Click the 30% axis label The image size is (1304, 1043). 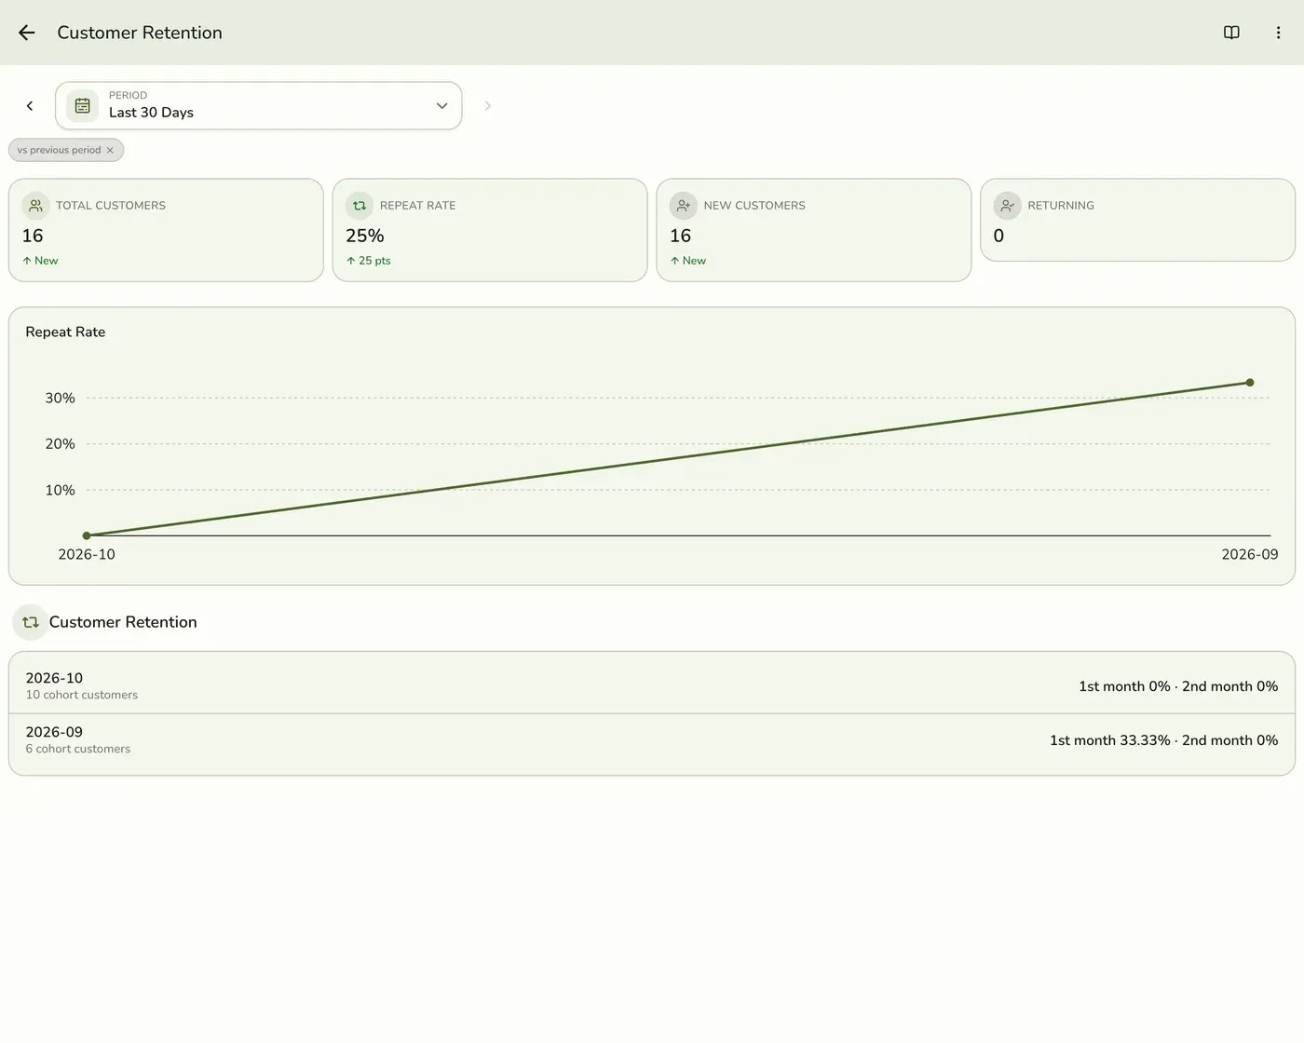tap(61, 398)
